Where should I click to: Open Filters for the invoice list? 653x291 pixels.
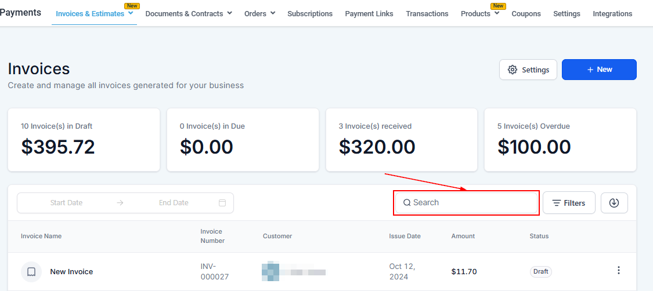[569, 203]
